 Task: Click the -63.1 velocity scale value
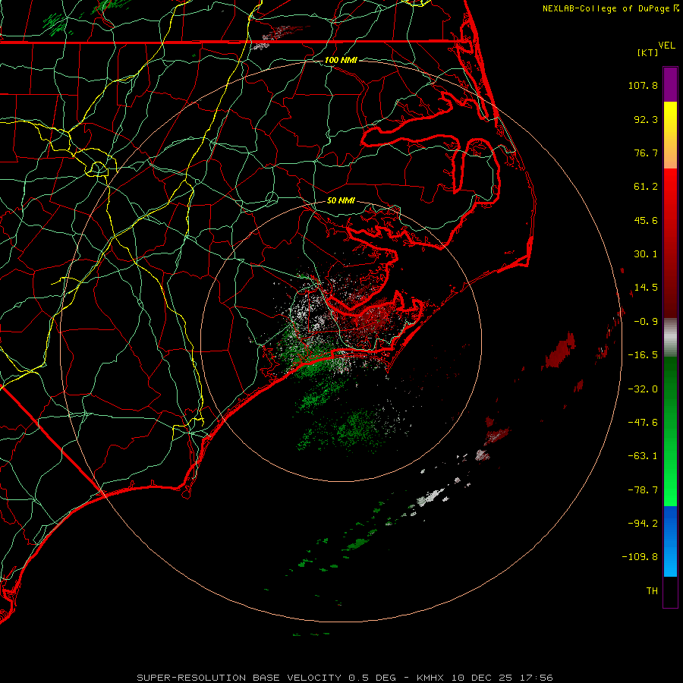coord(643,456)
